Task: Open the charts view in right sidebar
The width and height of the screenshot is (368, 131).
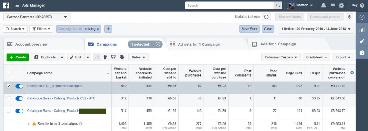Action: [362, 29]
